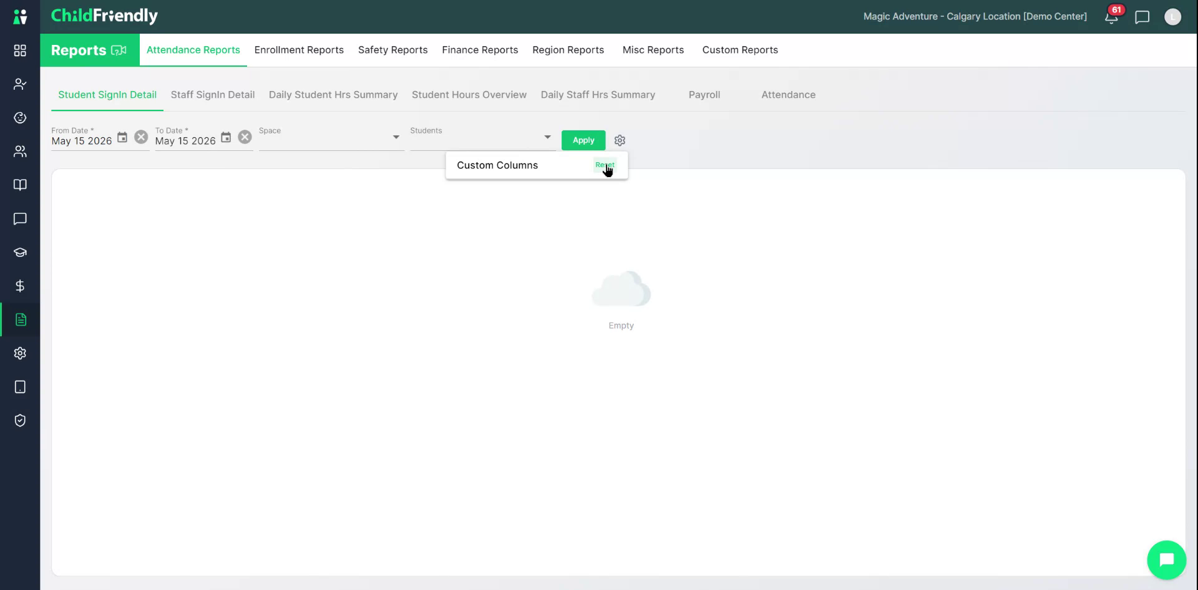1198x590 pixels.
Task: Open the dashboard grid icon in sidebar
Action: pos(20,51)
